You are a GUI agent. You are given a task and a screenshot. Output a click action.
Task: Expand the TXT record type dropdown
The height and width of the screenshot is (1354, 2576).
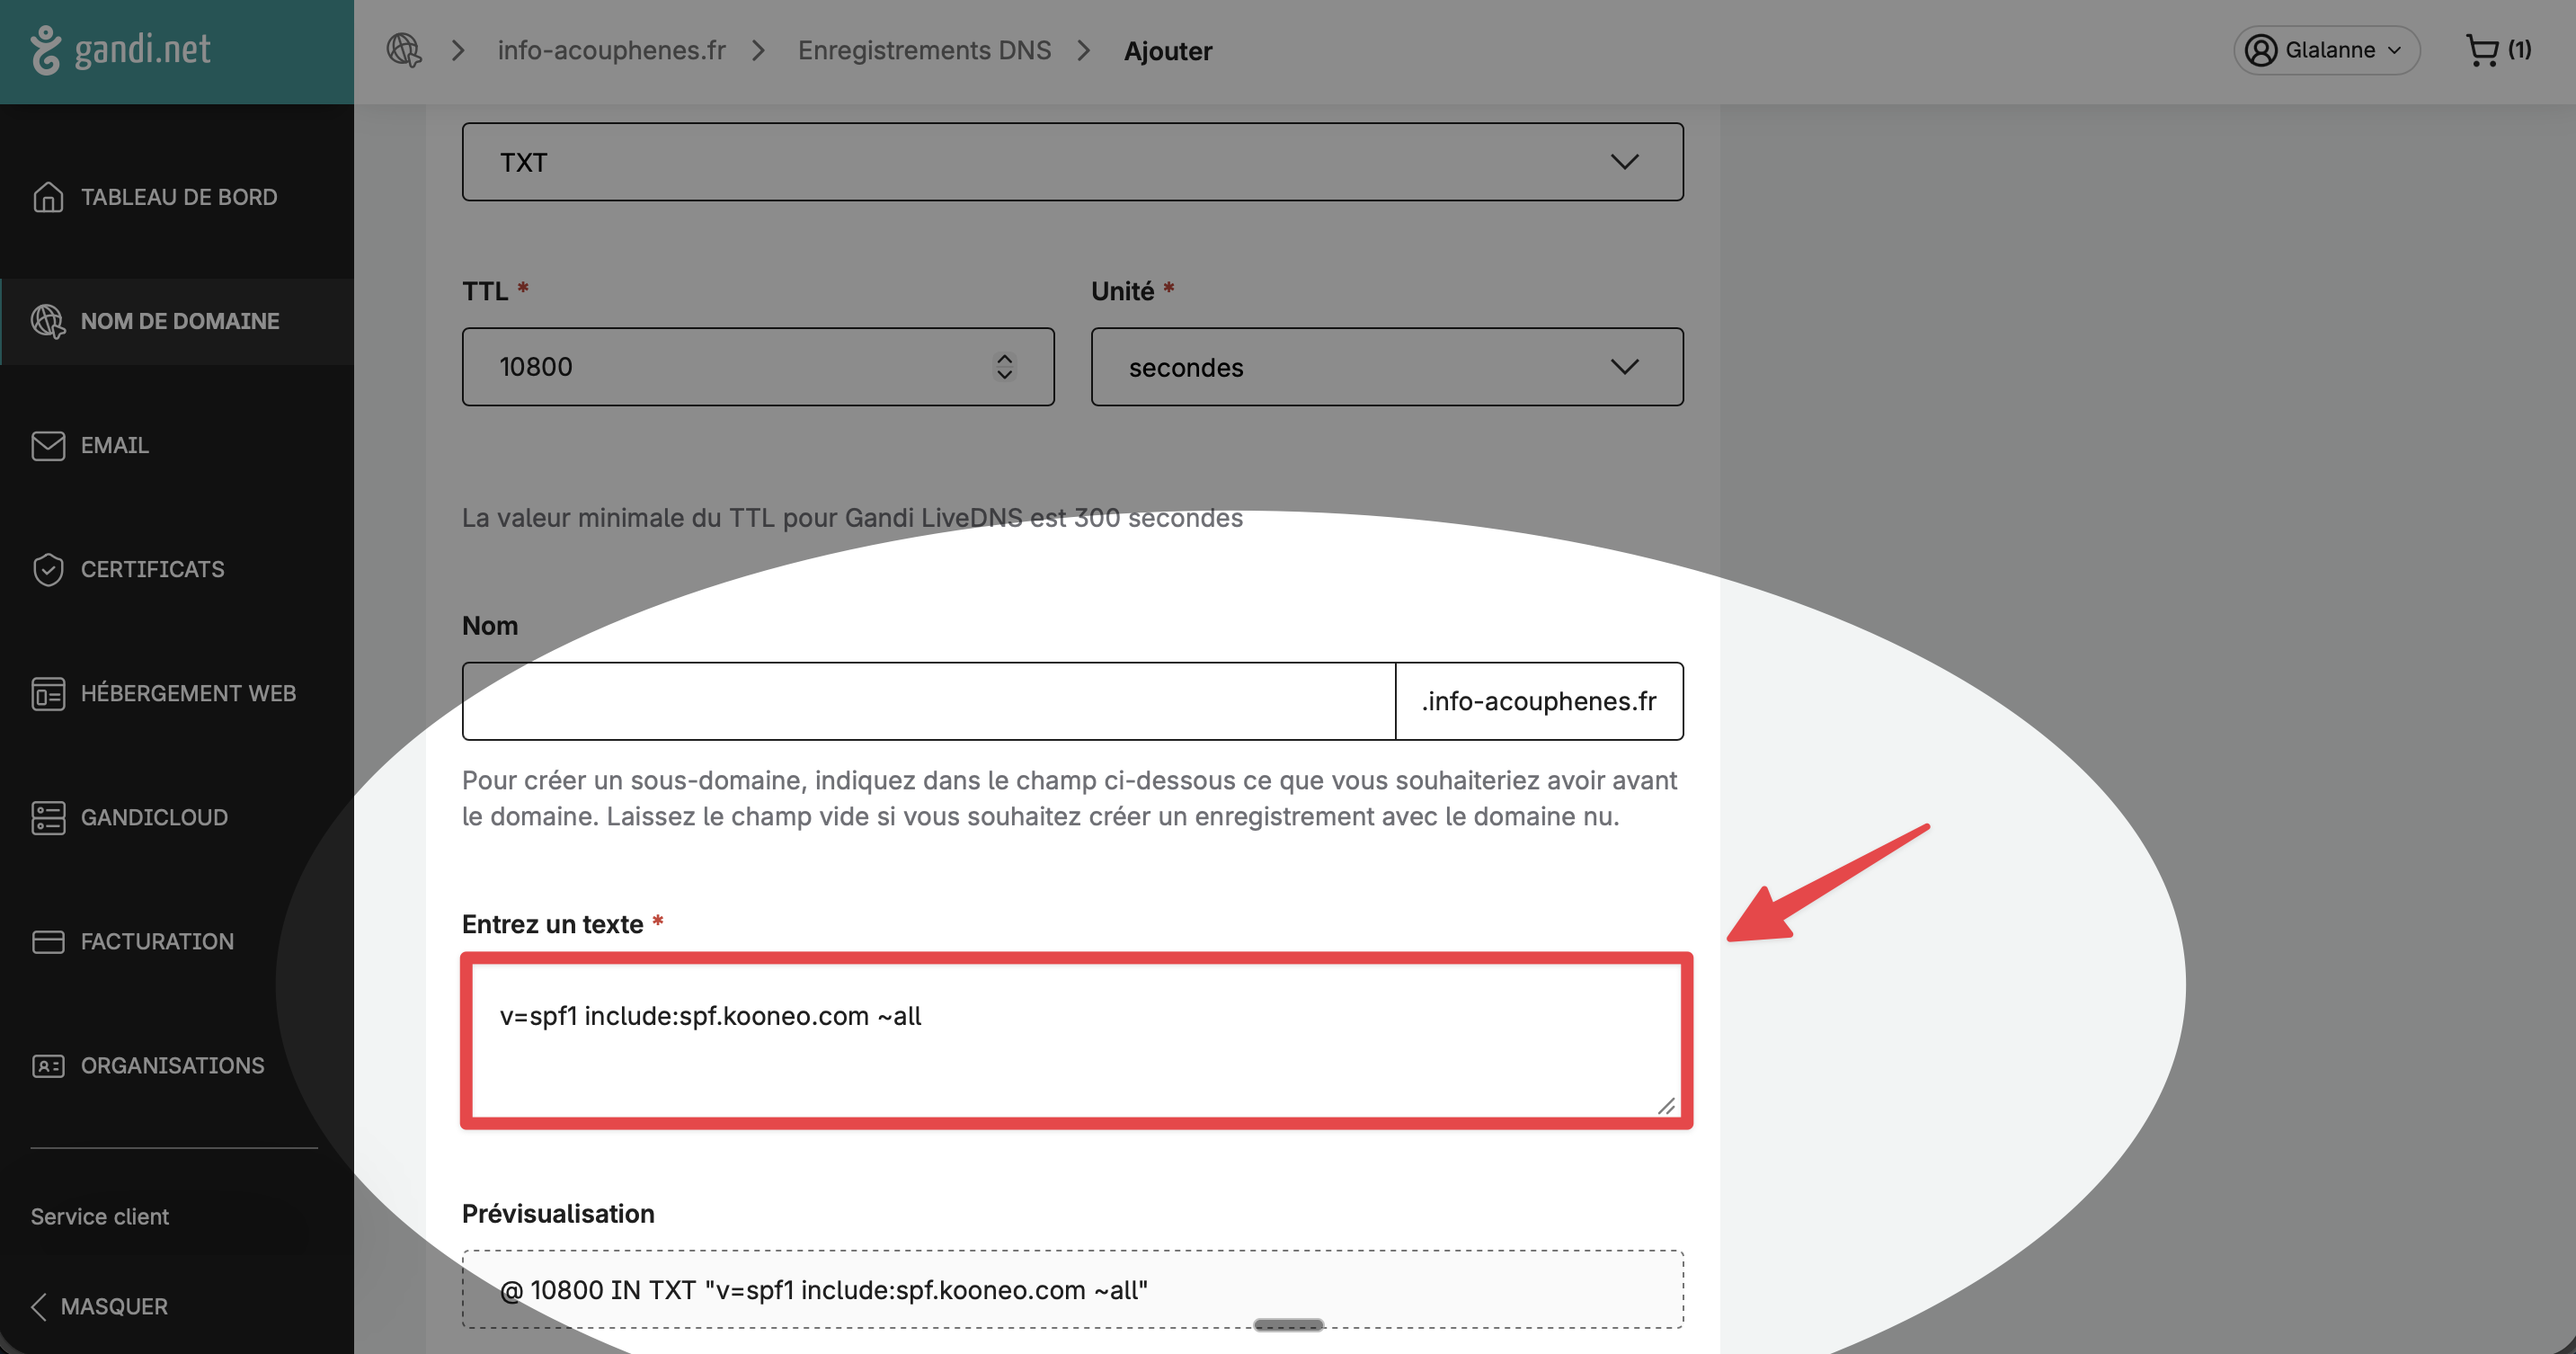tap(1072, 162)
